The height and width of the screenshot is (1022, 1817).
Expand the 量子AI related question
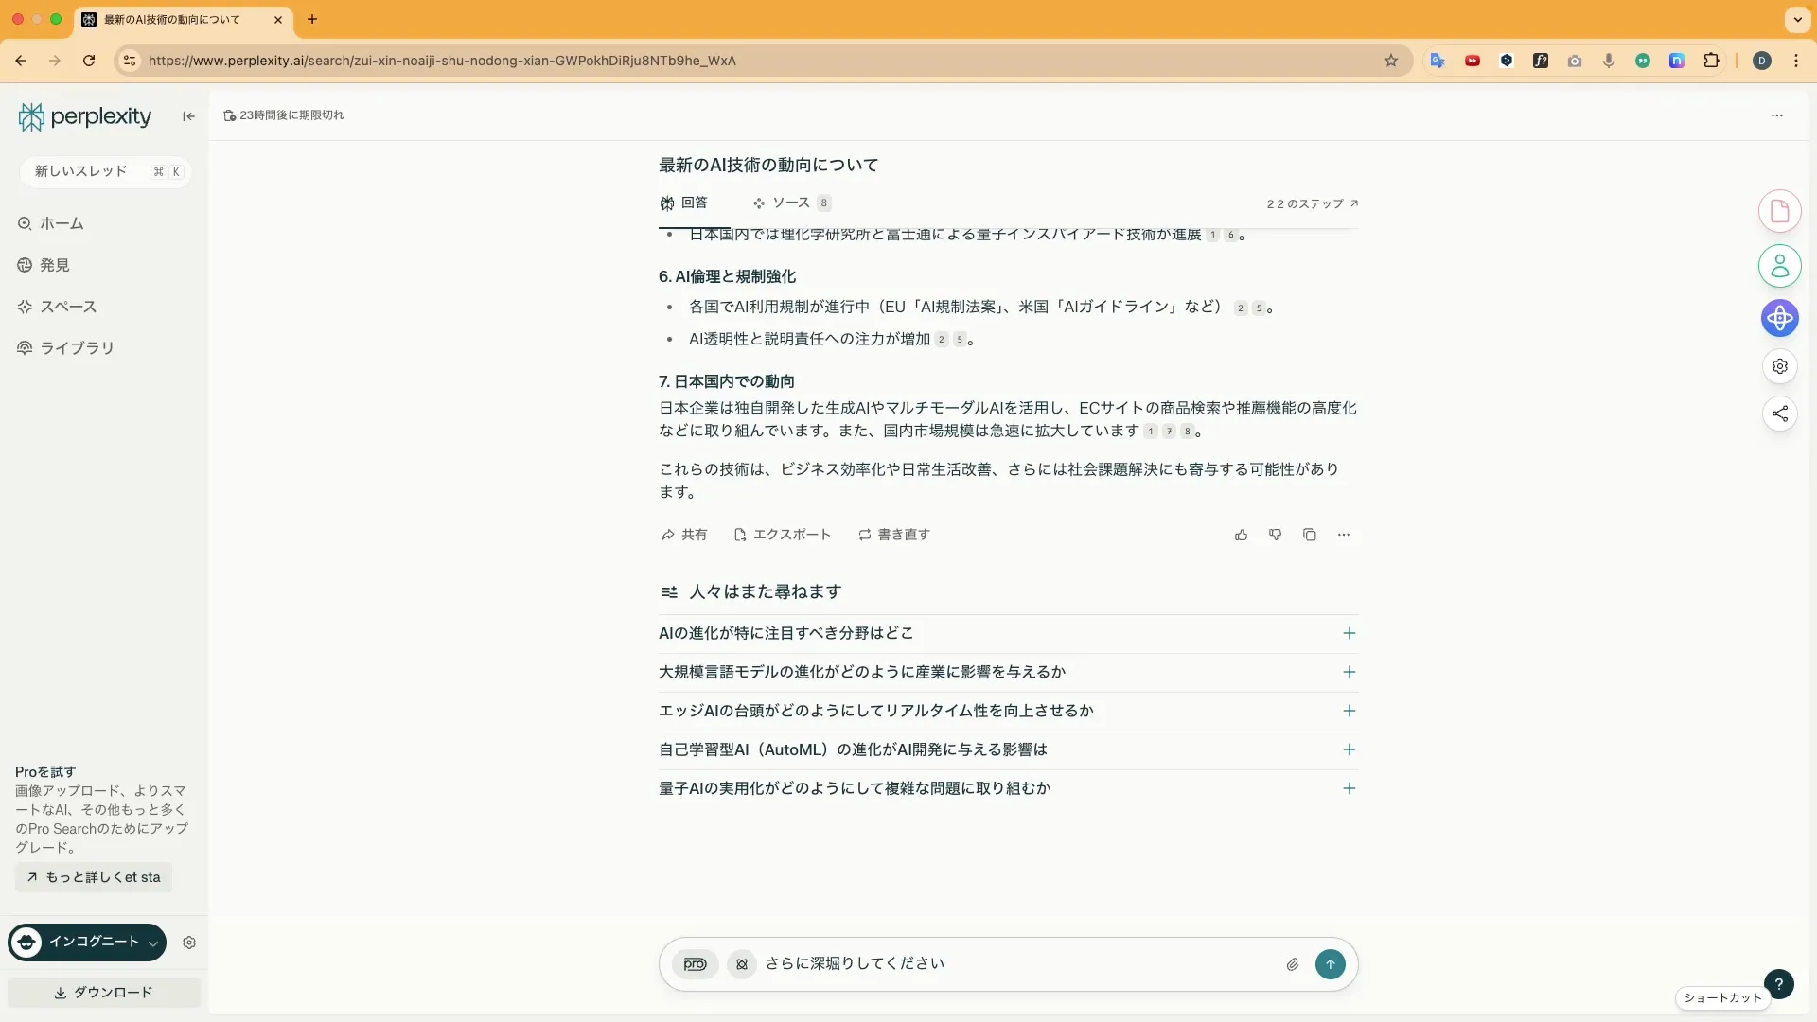1350,788
